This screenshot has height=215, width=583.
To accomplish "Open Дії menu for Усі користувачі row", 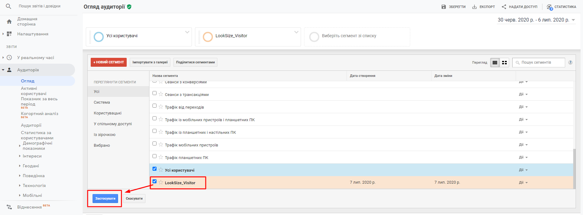I will point(523,170).
